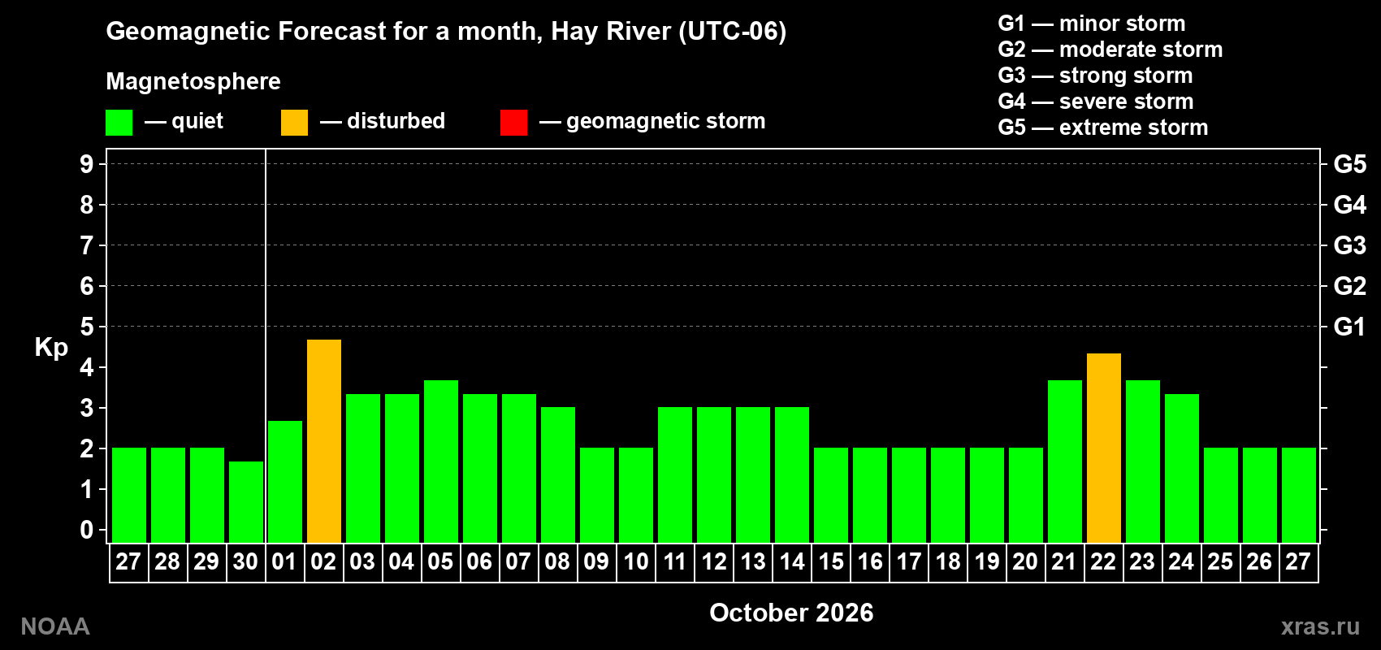Click the '— disturbed' legend text
Image resolution: width=1381 pixels, height=650 pixels.
click(x=383, y=121)
